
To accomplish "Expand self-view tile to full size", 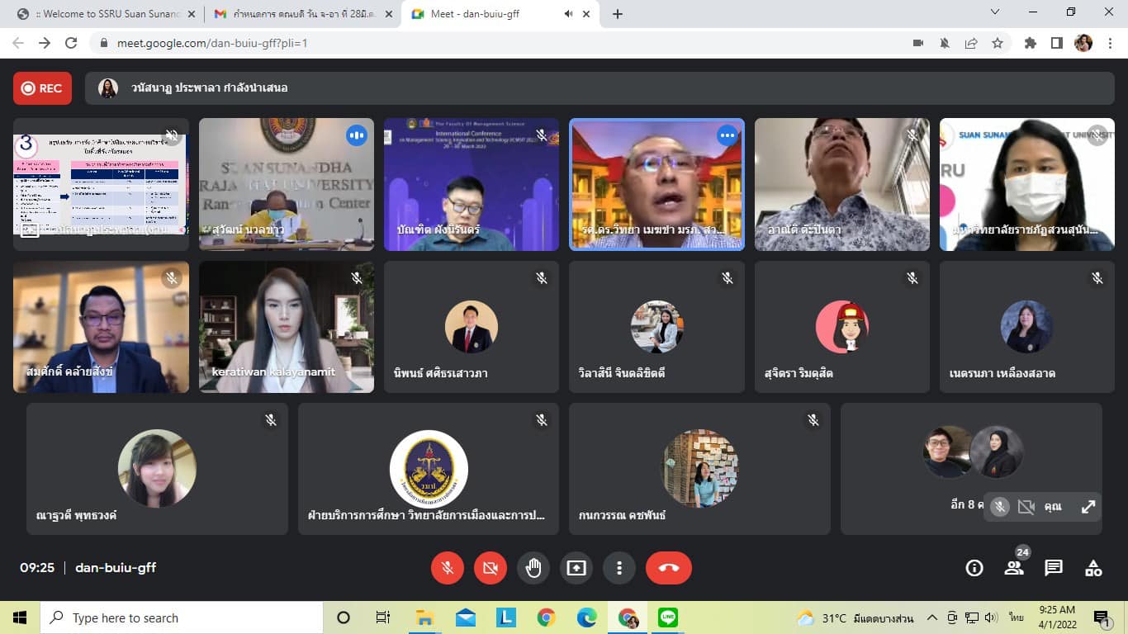I will [1088, 507].
